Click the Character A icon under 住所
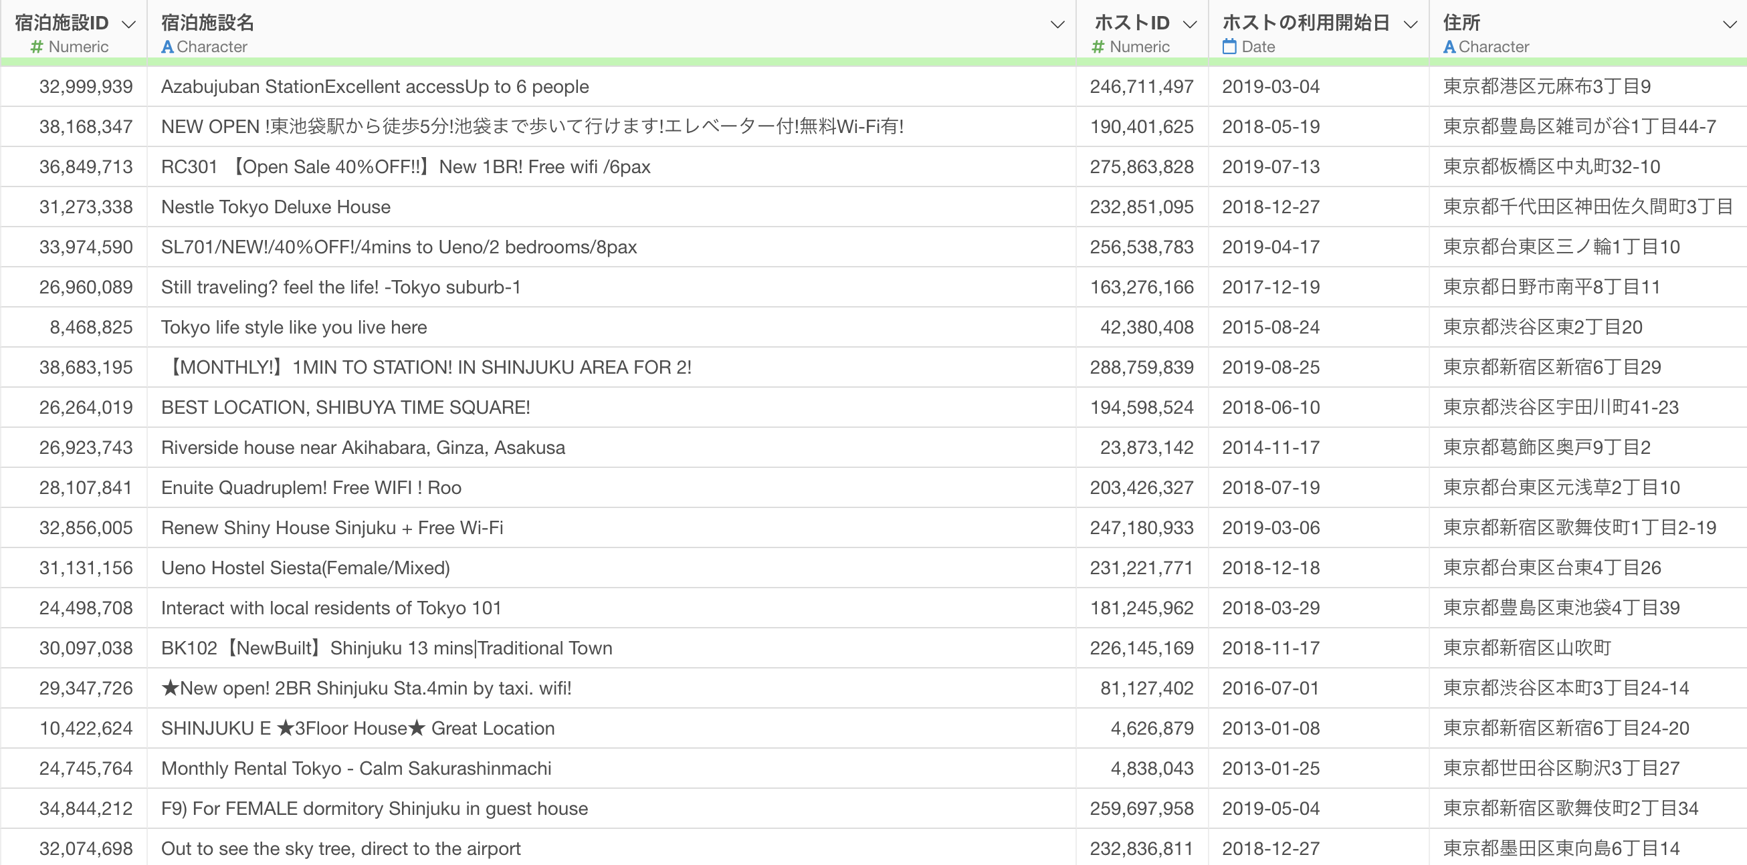This screenshot has height=865, width=1747. coord(1449,47)
